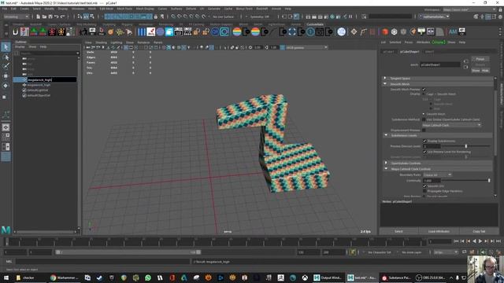Image resolution: width=504 pixels, height=283 pixels.
Task: Open the viewport Shading menu
Action: click(101, 42)
